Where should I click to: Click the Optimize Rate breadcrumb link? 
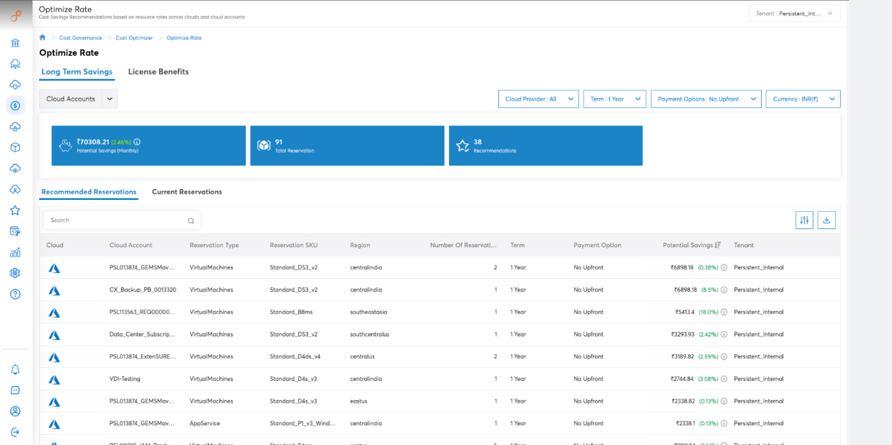pos(184,38)
